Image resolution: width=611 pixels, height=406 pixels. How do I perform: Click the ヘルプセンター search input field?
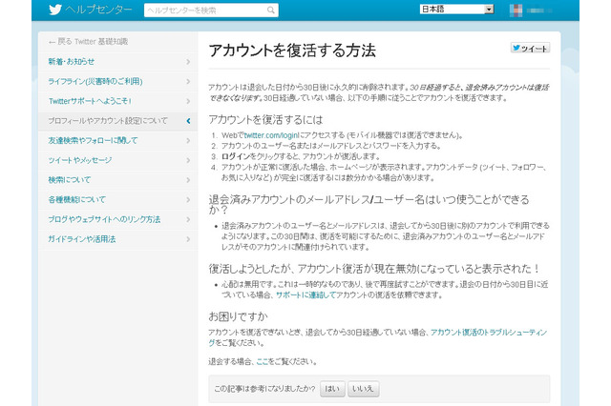[x=211, y=10]
